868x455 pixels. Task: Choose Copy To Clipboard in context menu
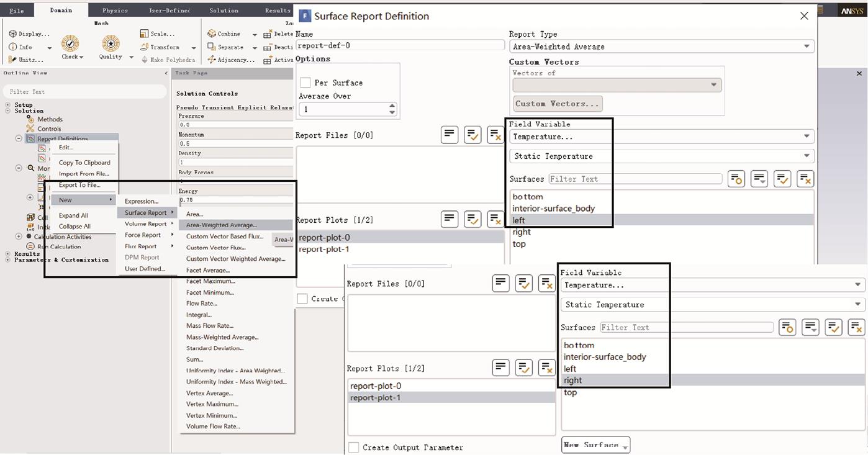pyautogui.click(x=84, y=163)
